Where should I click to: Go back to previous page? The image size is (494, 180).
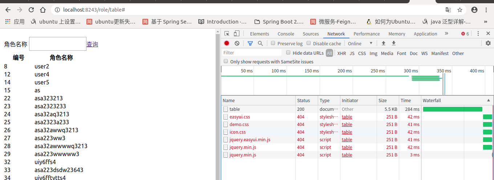[8, 10]
